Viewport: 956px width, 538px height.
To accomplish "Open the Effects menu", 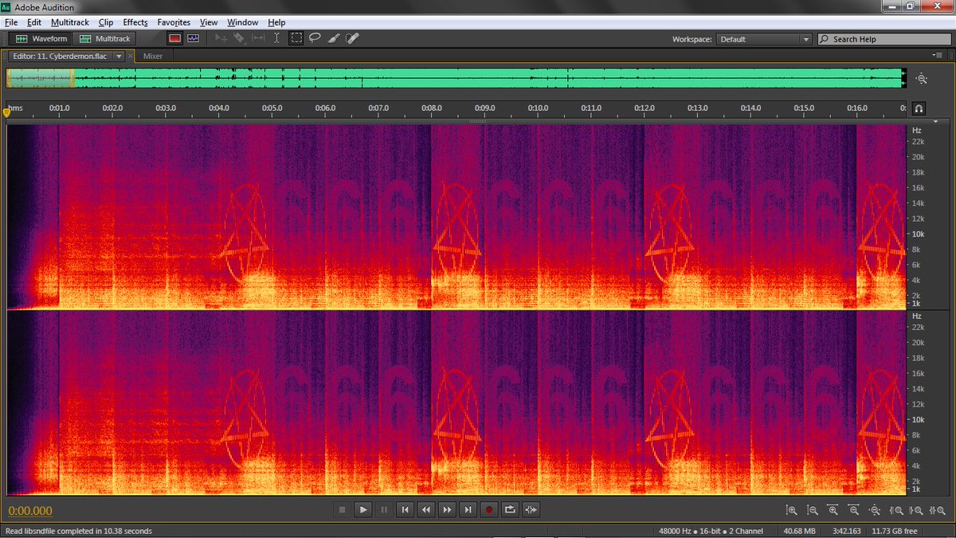I will [x=135, y=22].
